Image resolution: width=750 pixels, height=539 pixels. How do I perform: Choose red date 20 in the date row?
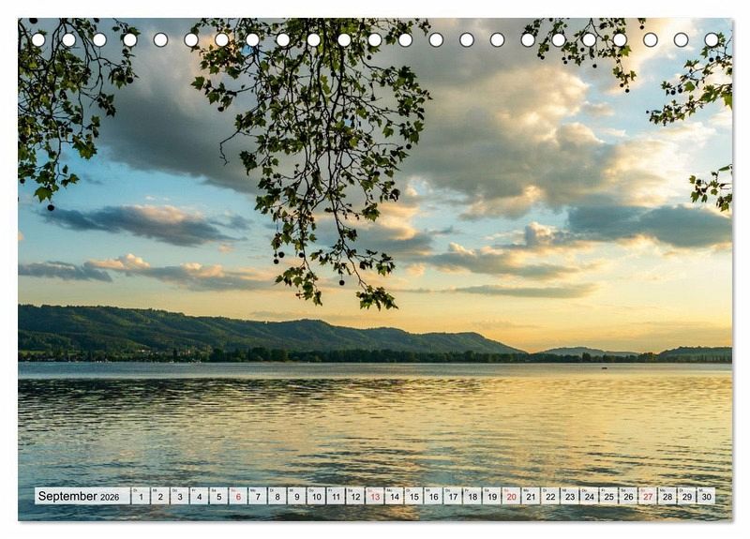click(x=511, y=496)
